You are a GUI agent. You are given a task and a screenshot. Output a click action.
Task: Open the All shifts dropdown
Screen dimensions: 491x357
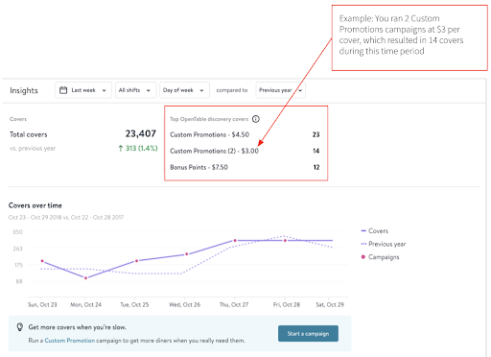click(x=136, y=90)
